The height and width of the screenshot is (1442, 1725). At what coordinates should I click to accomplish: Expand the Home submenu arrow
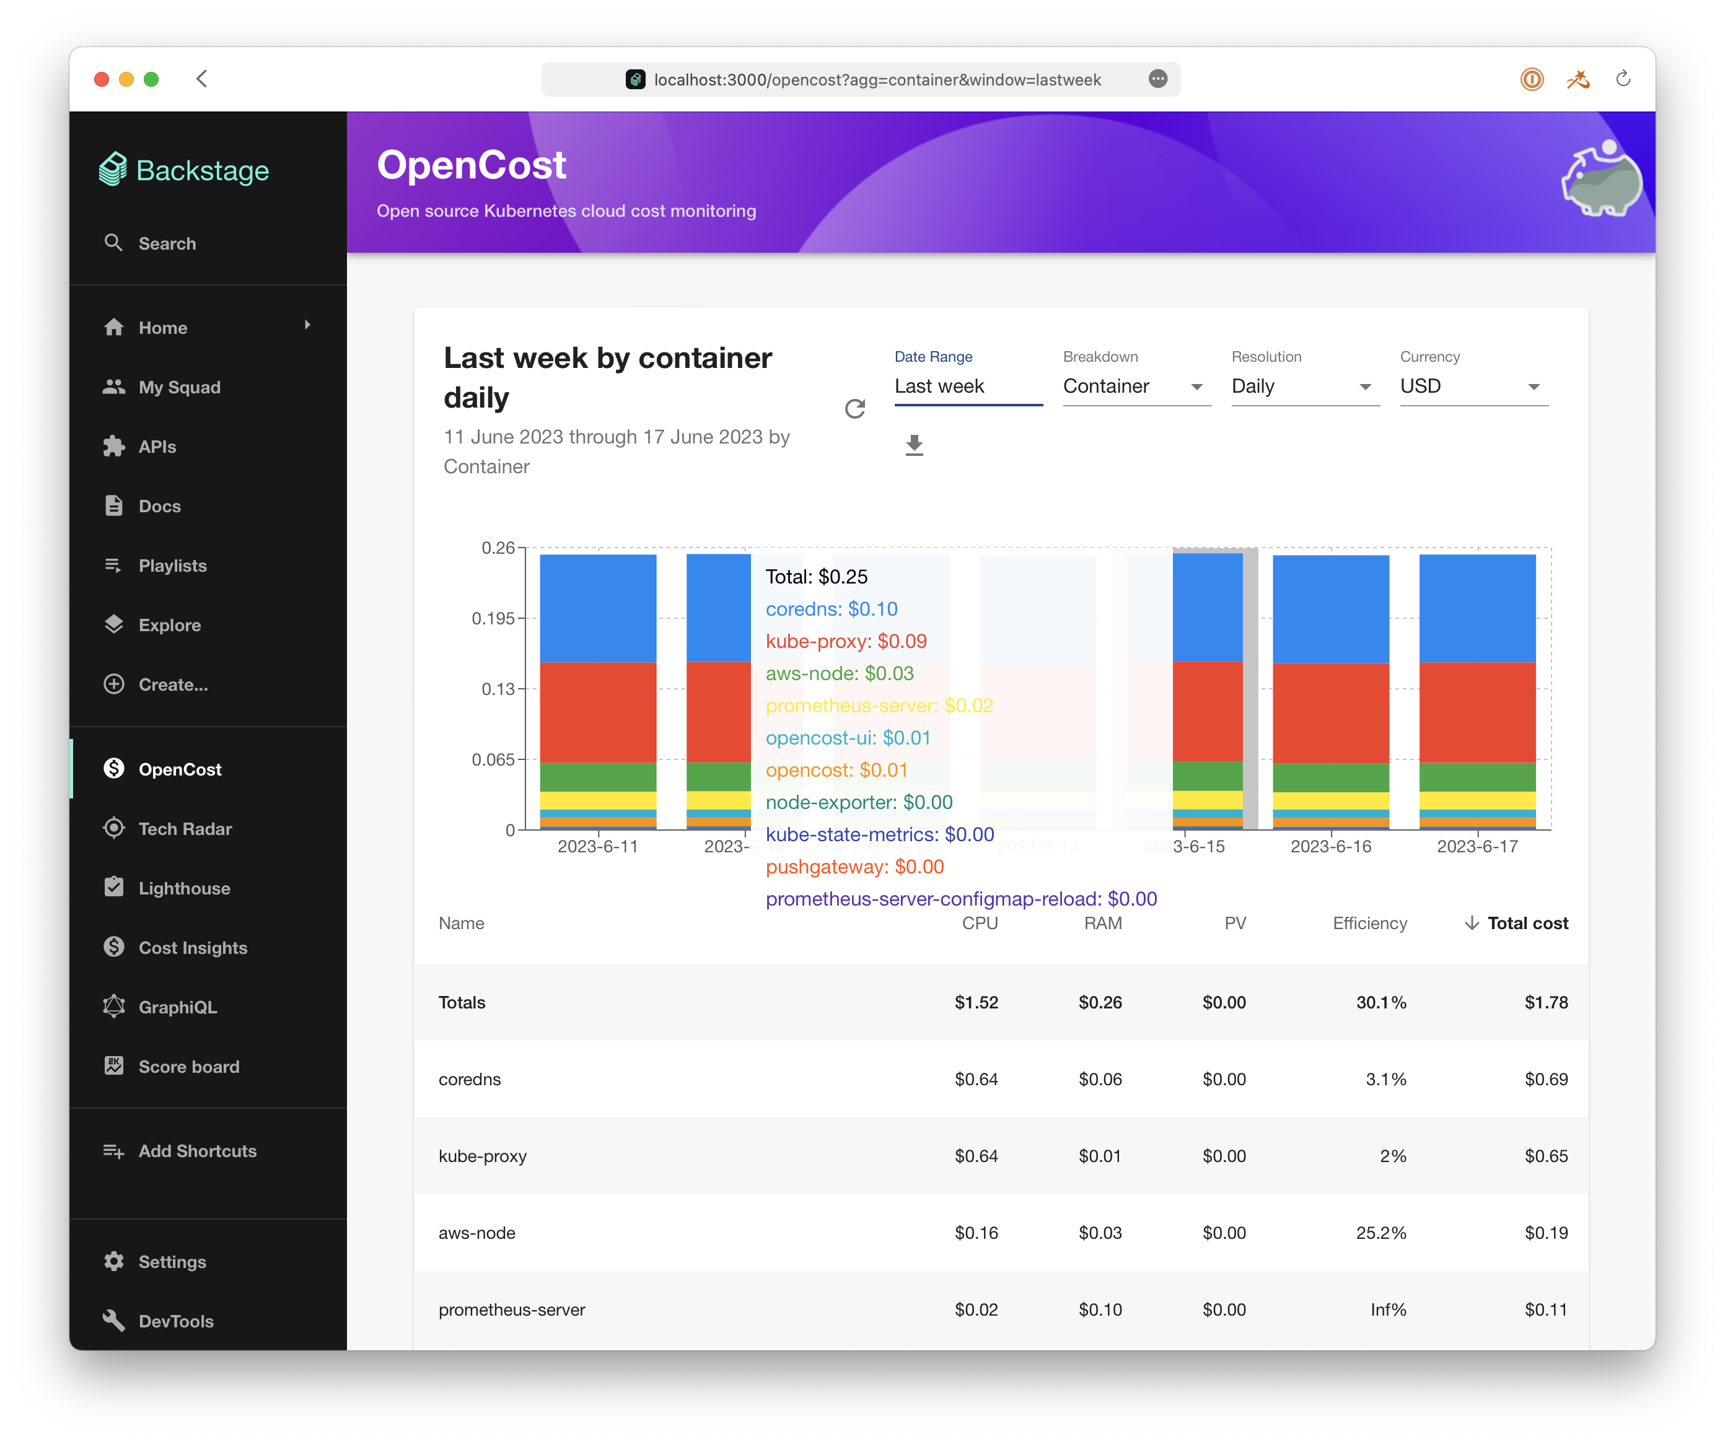click(x=307, y=325)
